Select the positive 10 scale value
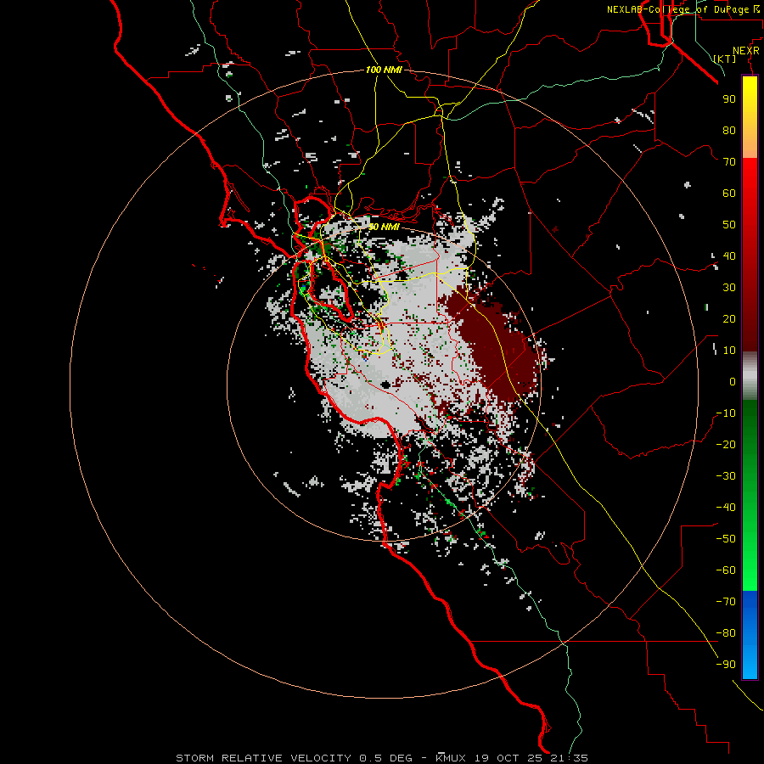This screenshot has height=764, width=764. 729,351
